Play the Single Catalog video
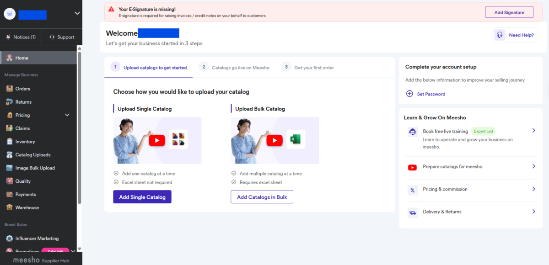The width and height of the screenshot is (549, 265). click(157, 140)
